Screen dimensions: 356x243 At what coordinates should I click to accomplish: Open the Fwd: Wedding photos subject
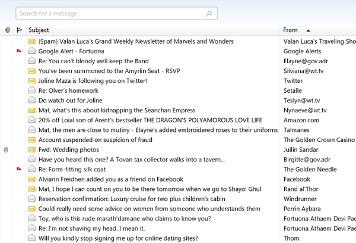69,150
